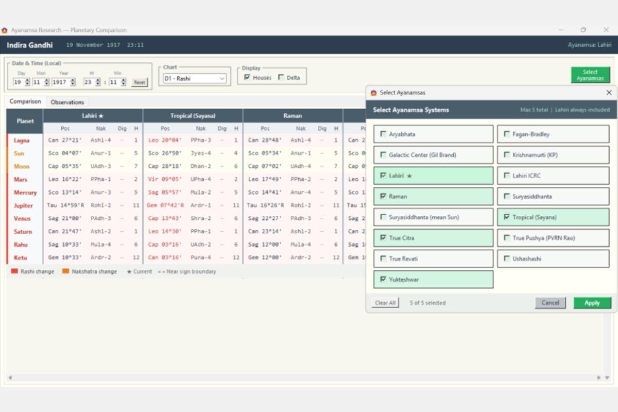
Task: Click the app icon in the title bar
Action: click(x=5, y=30)
